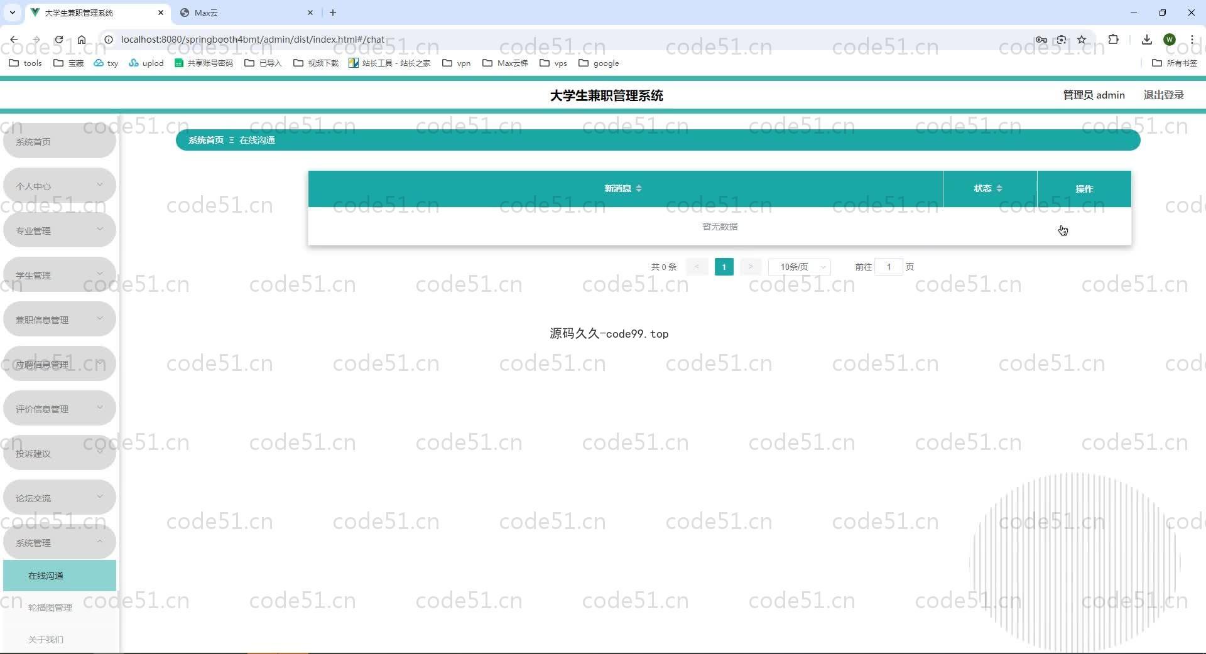Open the browser profile avatar W
Viewport: 1206px width, 654px height.
tap(1170, 40)
